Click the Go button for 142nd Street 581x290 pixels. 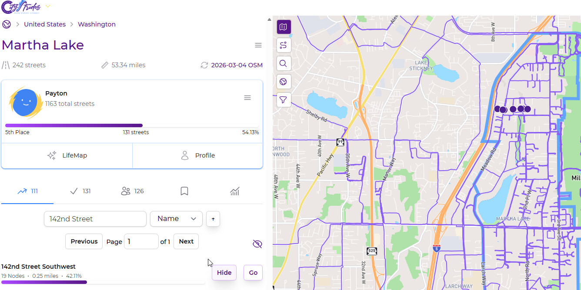(x=253, y=273)
